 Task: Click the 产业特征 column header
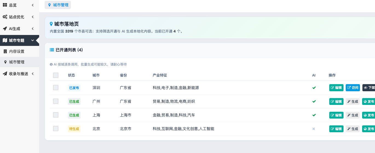click(160, 75)
